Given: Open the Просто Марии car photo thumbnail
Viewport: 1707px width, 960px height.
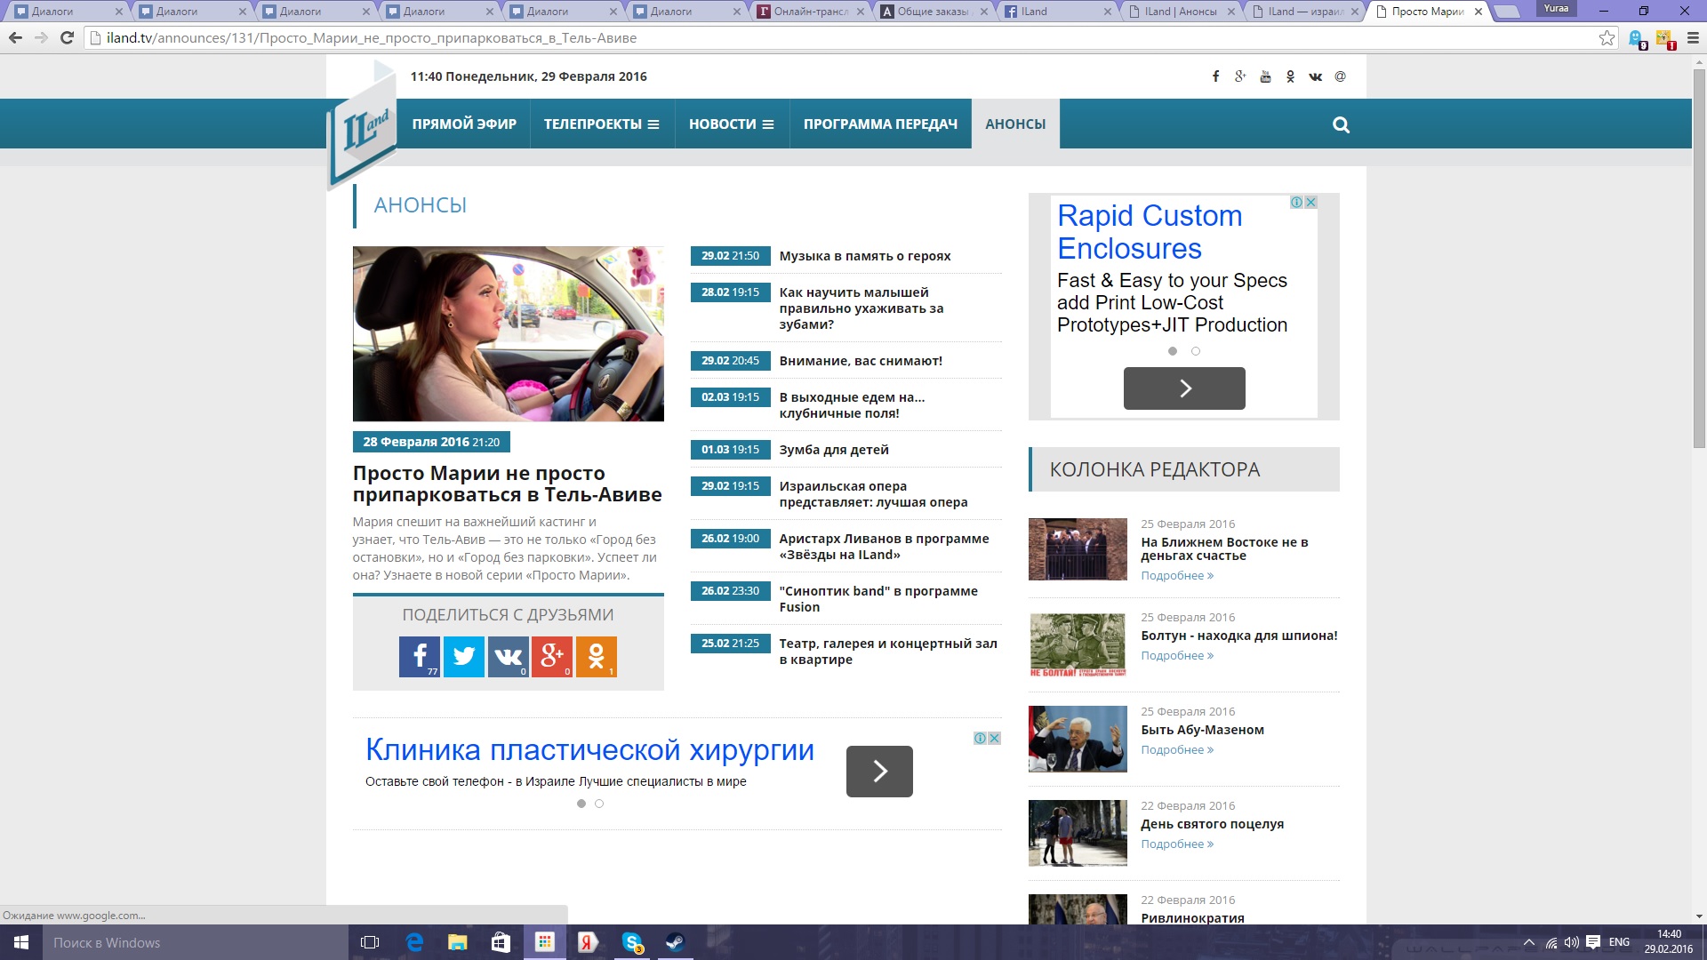Looking at the screenshot, I should click(x=508, y=334).
